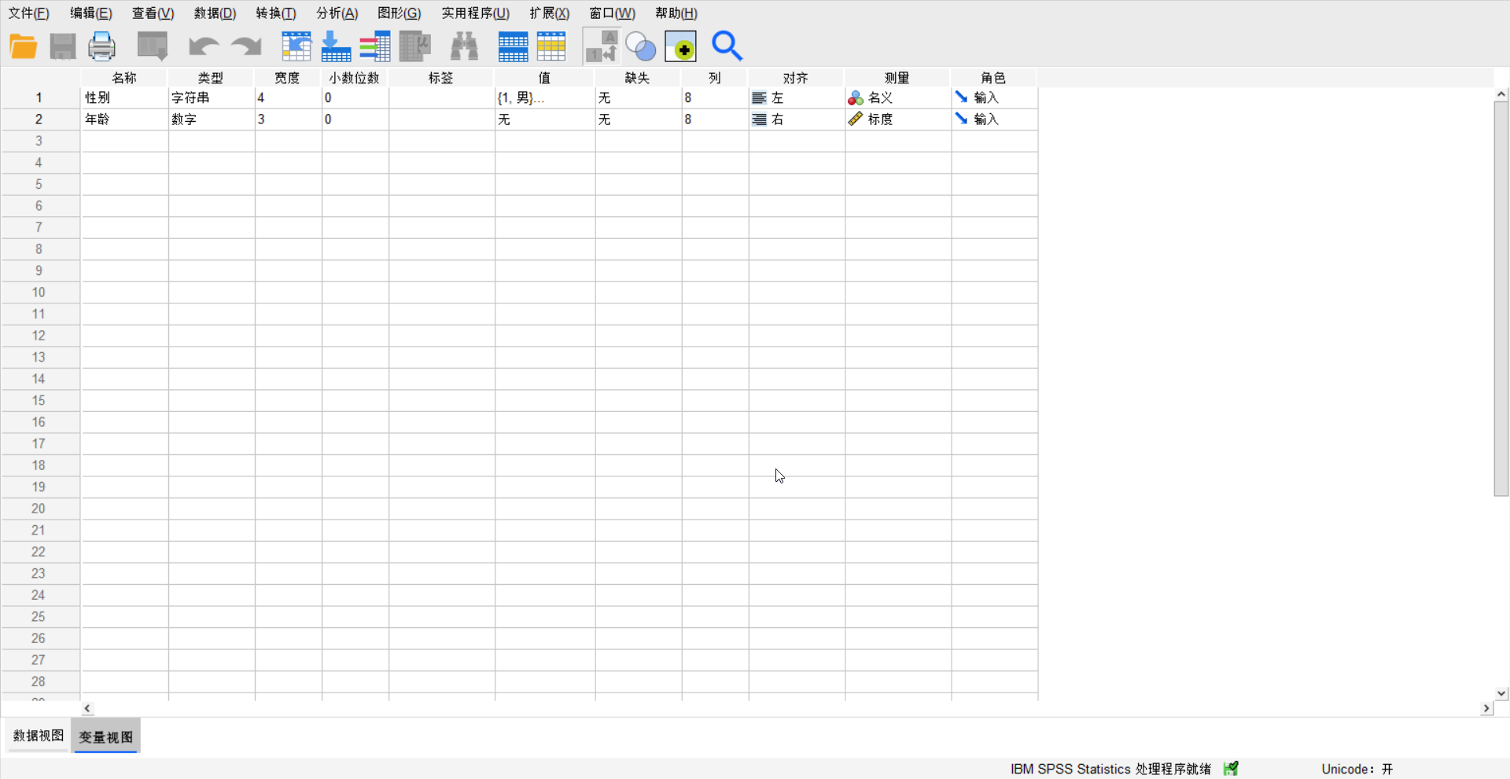This screenshot has height=779, width=1510.
Task: Click the Print icon in toolbar
Action: tap(101, 46)
